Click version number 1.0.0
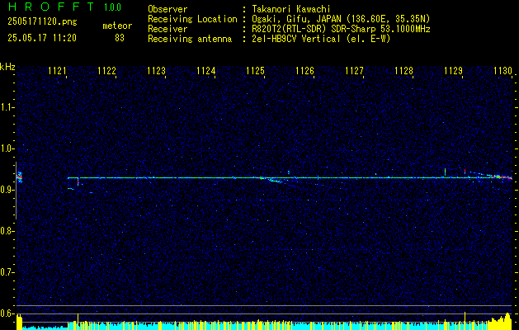 112,7
